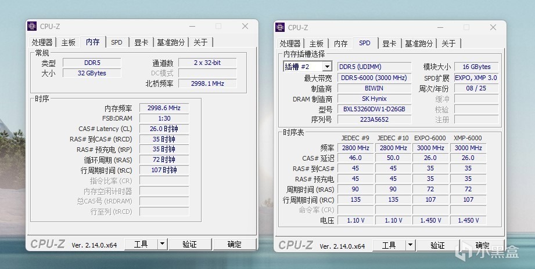Select SPD tab in right CPU-Z window
The image size is (535, 269).
(x=365, y=42)
